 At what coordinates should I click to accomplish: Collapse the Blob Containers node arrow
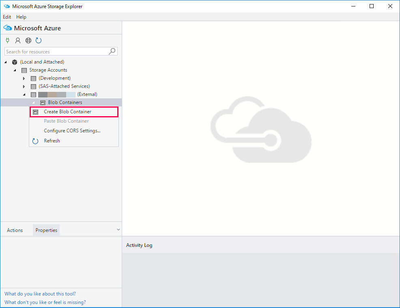point(33,102)
